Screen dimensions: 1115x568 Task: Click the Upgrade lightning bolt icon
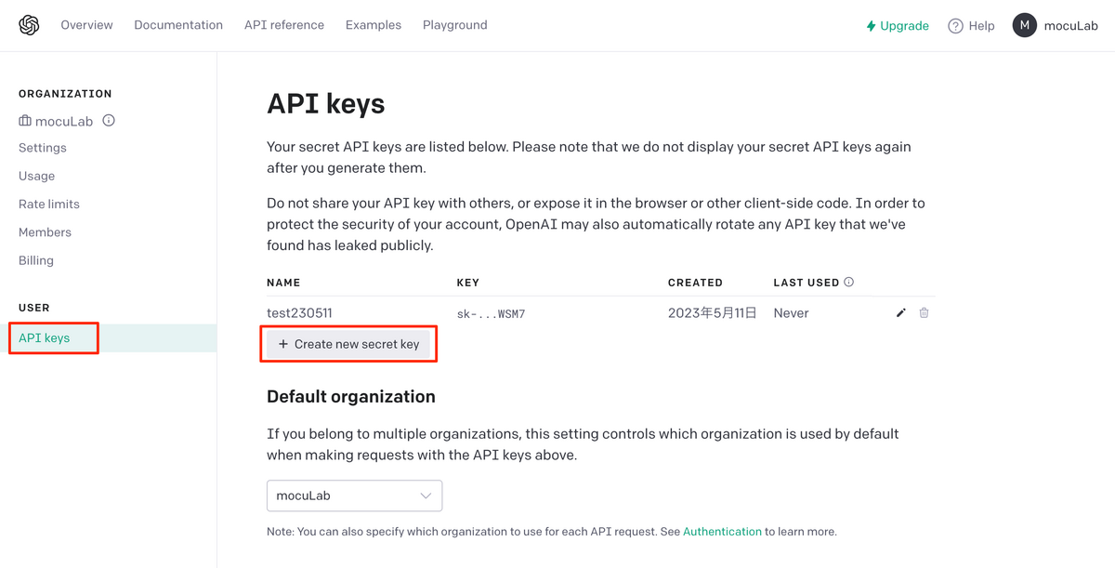[871, 26]
